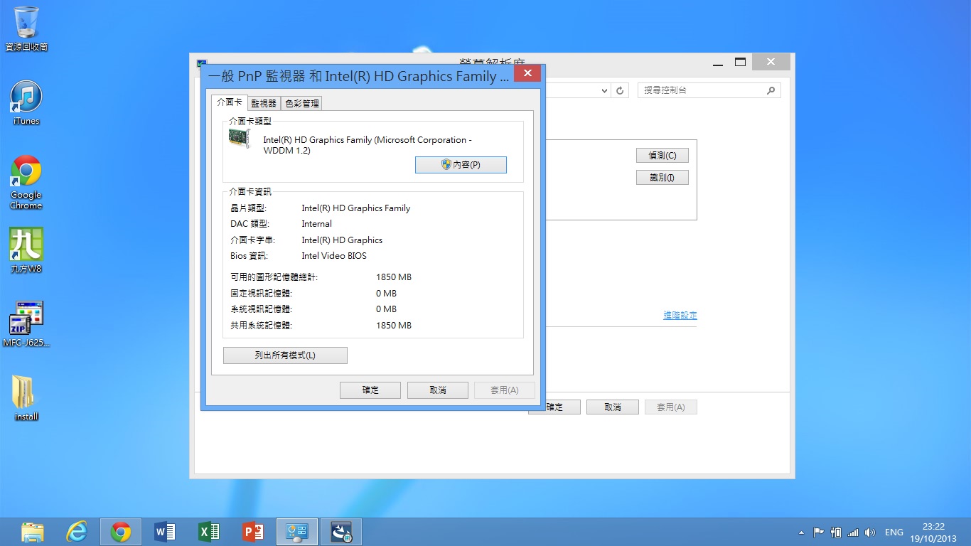Open the 內容(P) properties button
971x546 pixels.
pos(461,165)
